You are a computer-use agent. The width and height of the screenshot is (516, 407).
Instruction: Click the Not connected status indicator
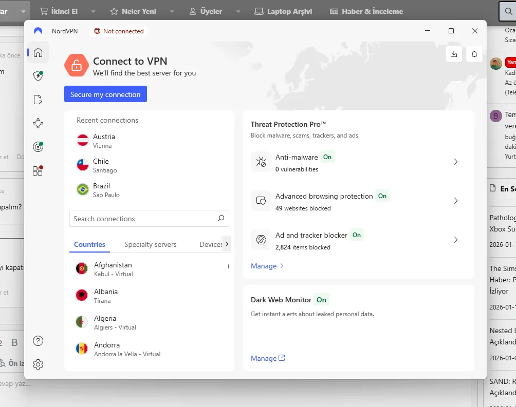pyautogui.click(x=119, y=31)
